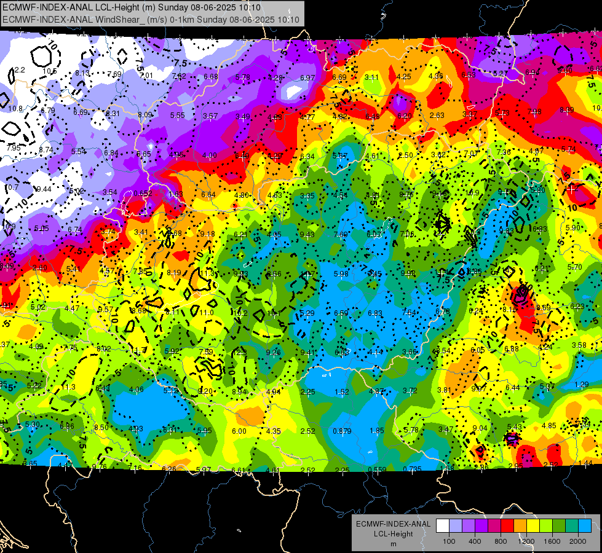This screenshot has width=602, height=553.
Task: Click the grid value 7.95 on the map
Action: tap(14, 147)
